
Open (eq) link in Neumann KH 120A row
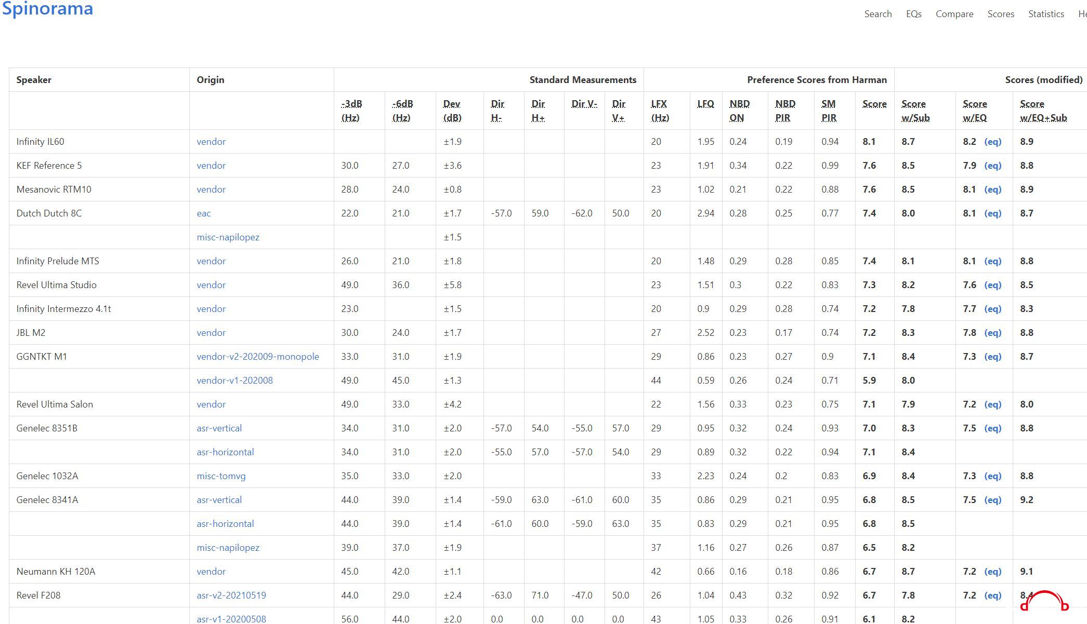[x=992, y=572]
